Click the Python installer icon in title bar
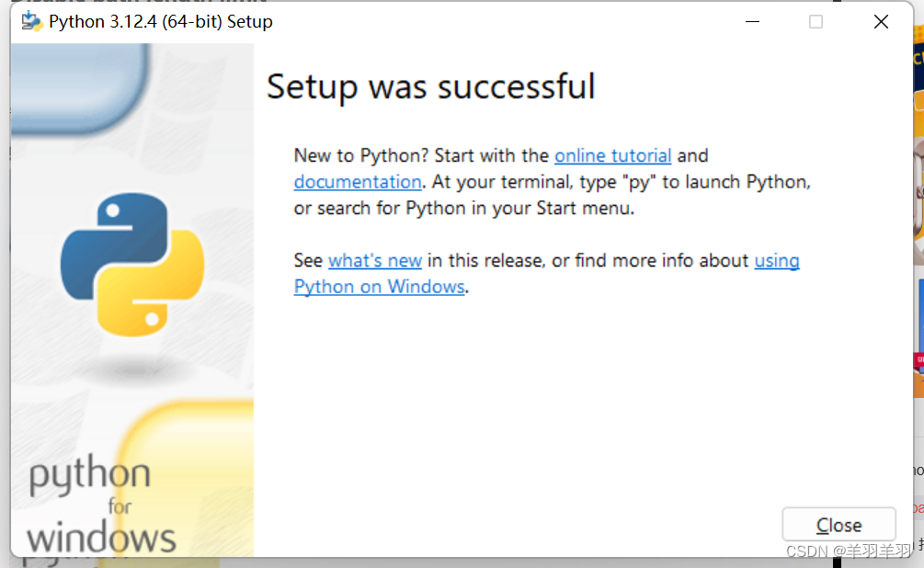924x568 pixels. [32, 22]
